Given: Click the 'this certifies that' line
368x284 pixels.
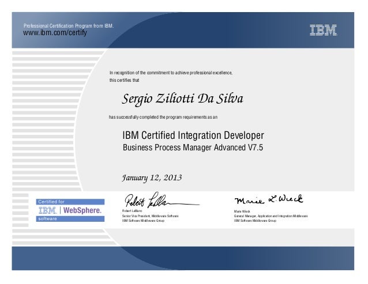Looking at the screenshot, I should (x=124, y=80).
